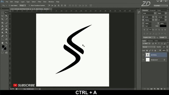Screen dimensions: 169x95
Task: Change screen mode icon in toolbox
Action: [x=6, y=53]
